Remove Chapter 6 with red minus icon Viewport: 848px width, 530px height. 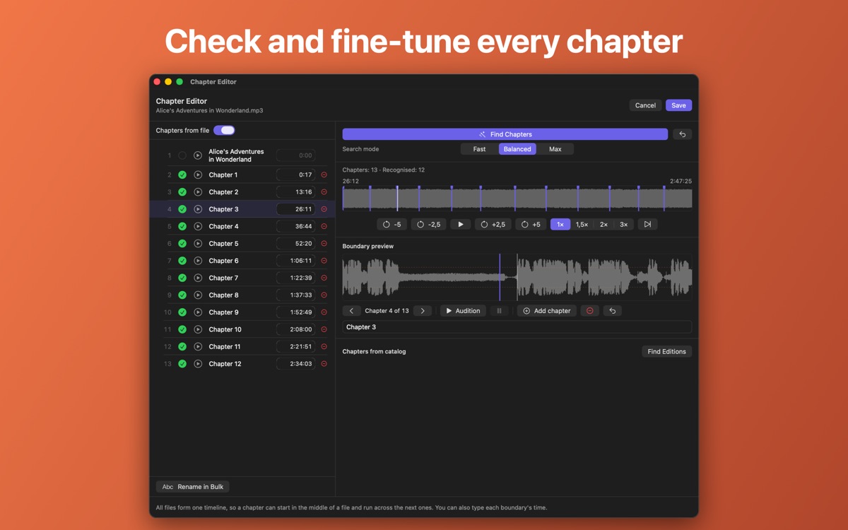324,261
